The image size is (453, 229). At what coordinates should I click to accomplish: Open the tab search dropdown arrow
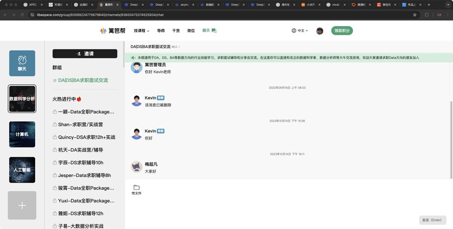448,5
